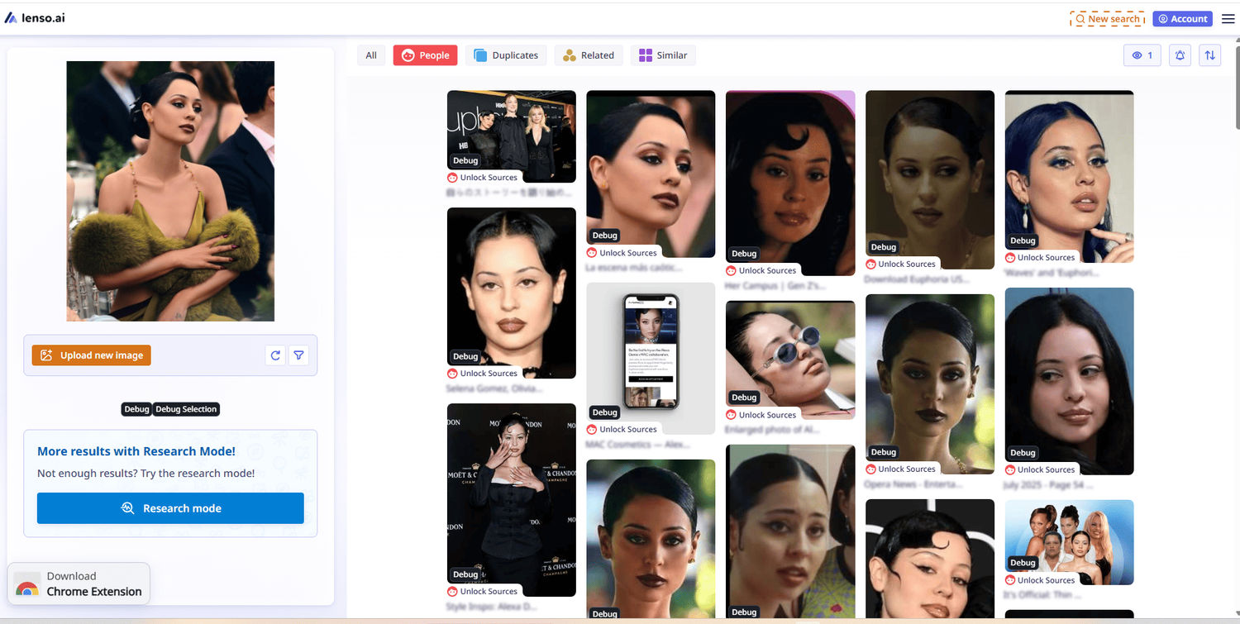Enable the People results filter
The image size is (1240, 624).
point(425,55)
